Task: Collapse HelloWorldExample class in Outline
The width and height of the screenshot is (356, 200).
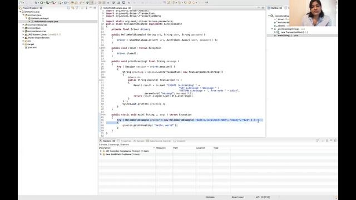Action: tap(269, 16)
